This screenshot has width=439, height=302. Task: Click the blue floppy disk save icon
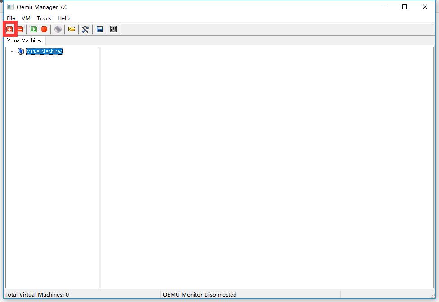click(x=100, y=29)
